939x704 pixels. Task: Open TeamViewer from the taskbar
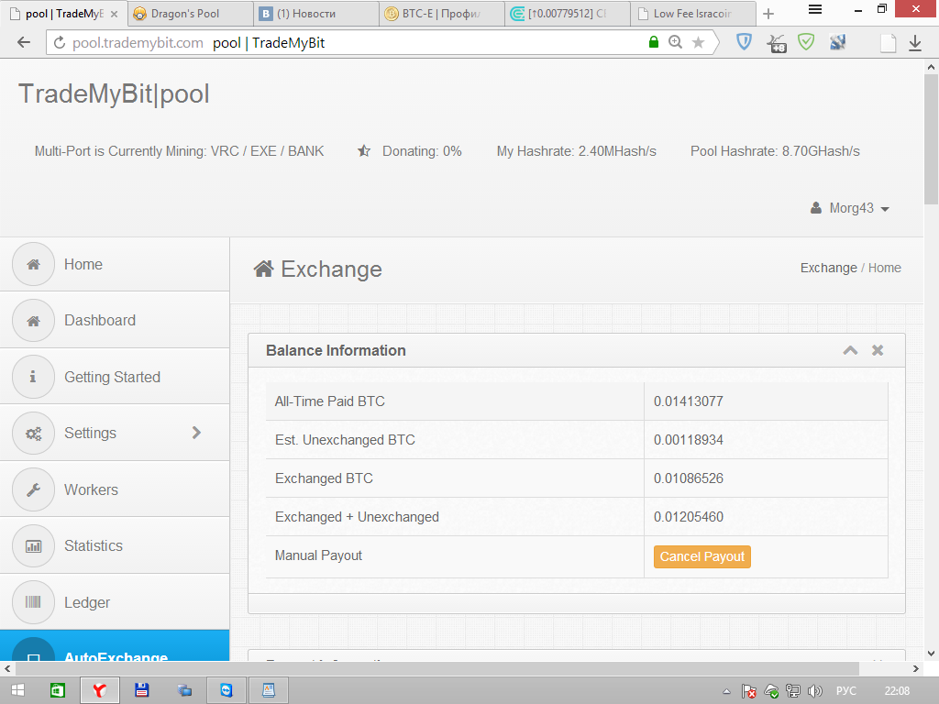tap(226, 690)
